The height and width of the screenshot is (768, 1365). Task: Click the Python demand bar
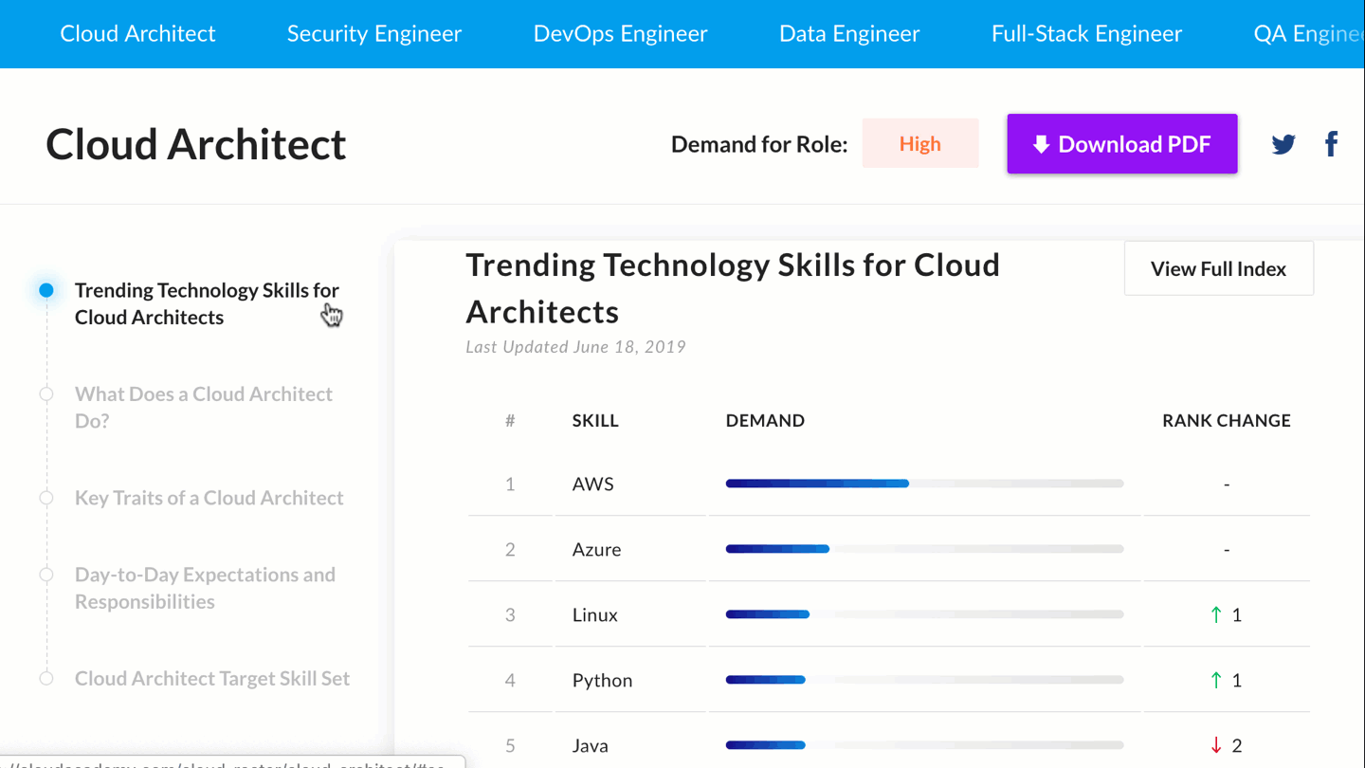(x=924, y=680)
